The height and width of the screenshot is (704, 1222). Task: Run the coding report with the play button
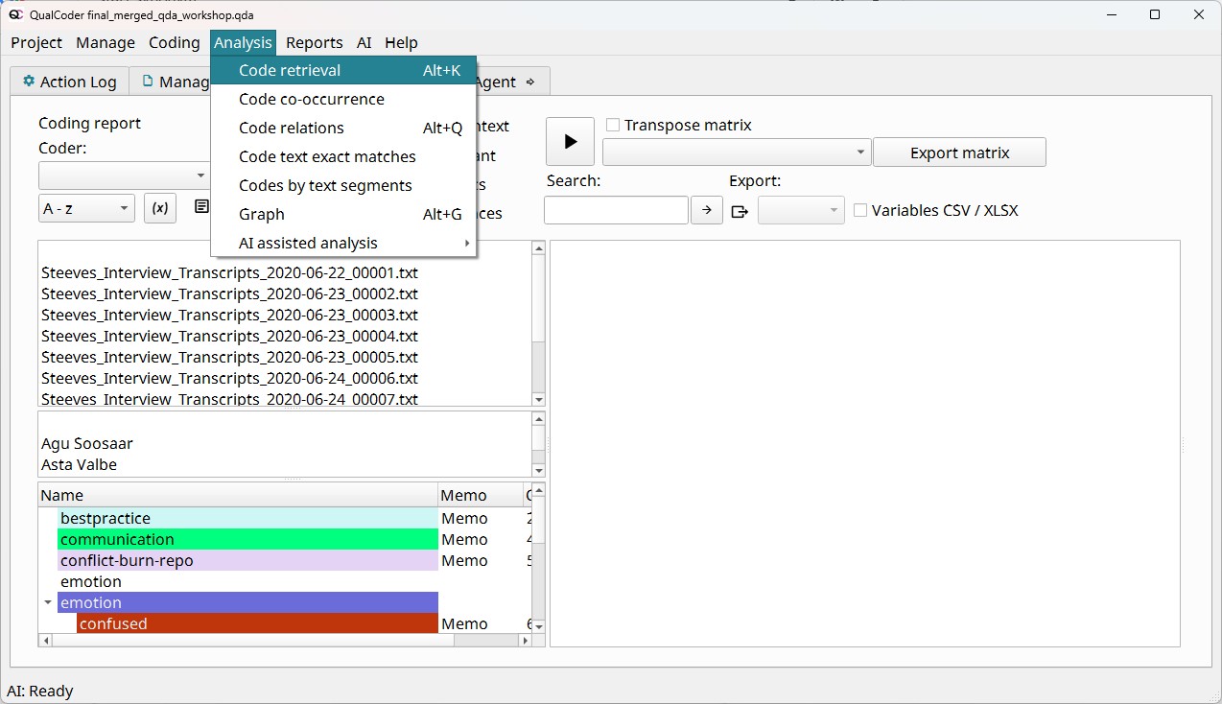570,142
